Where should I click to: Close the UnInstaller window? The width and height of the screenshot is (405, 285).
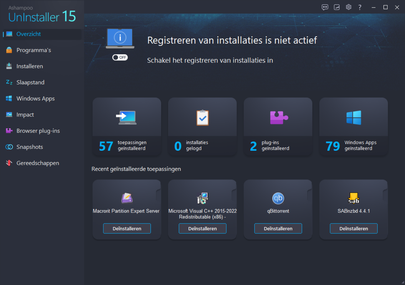click(x=397, y=7)
